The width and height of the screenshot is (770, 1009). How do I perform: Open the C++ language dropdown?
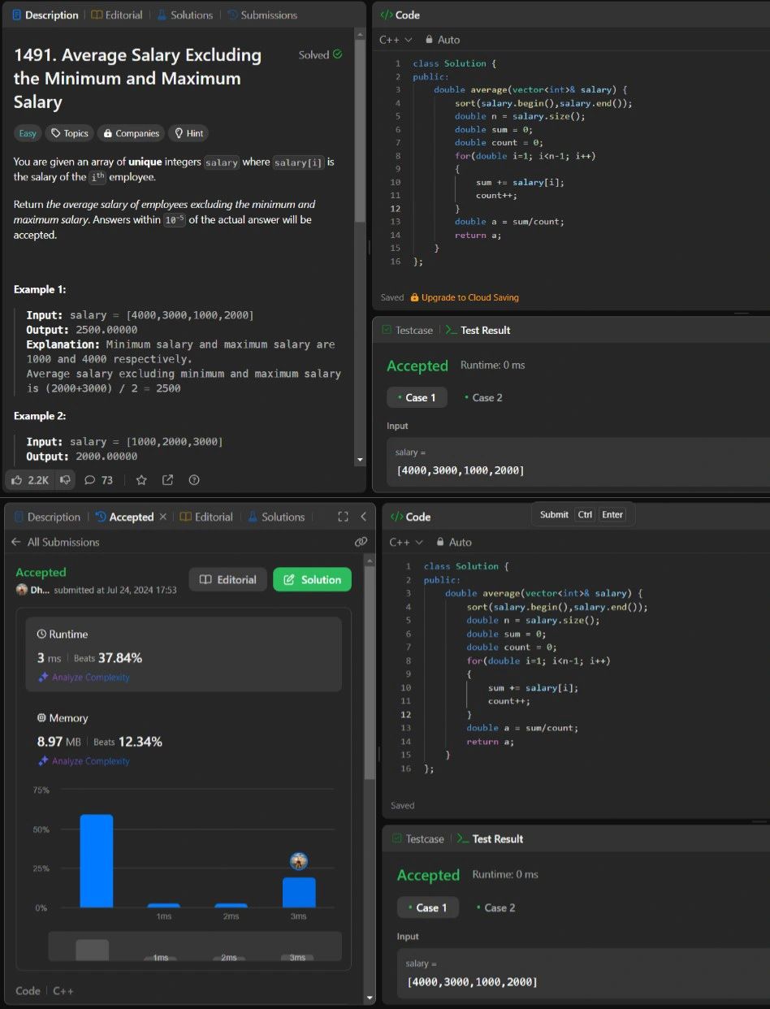pyautogui.click(x=396, y=40)
